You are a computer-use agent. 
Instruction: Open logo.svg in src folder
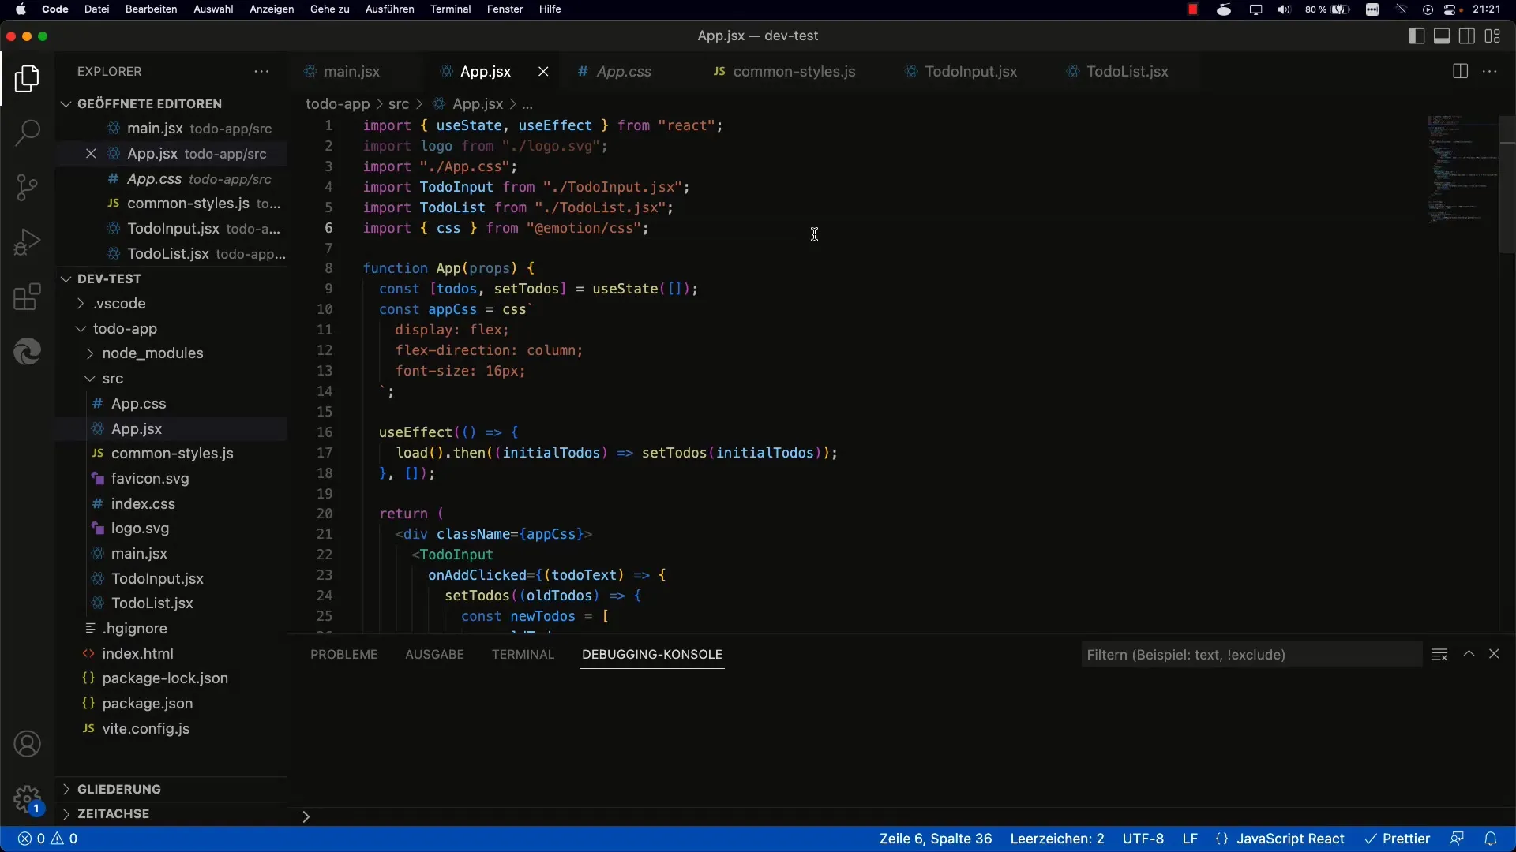[x=140, y=529]
